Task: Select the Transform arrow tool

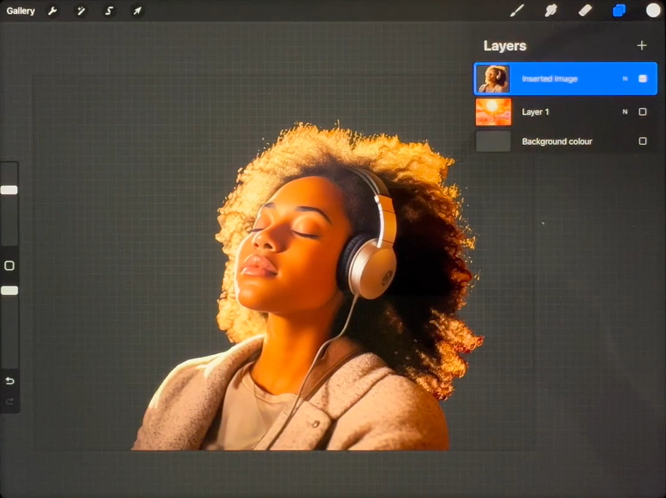Action: click(x=137, y=10)
